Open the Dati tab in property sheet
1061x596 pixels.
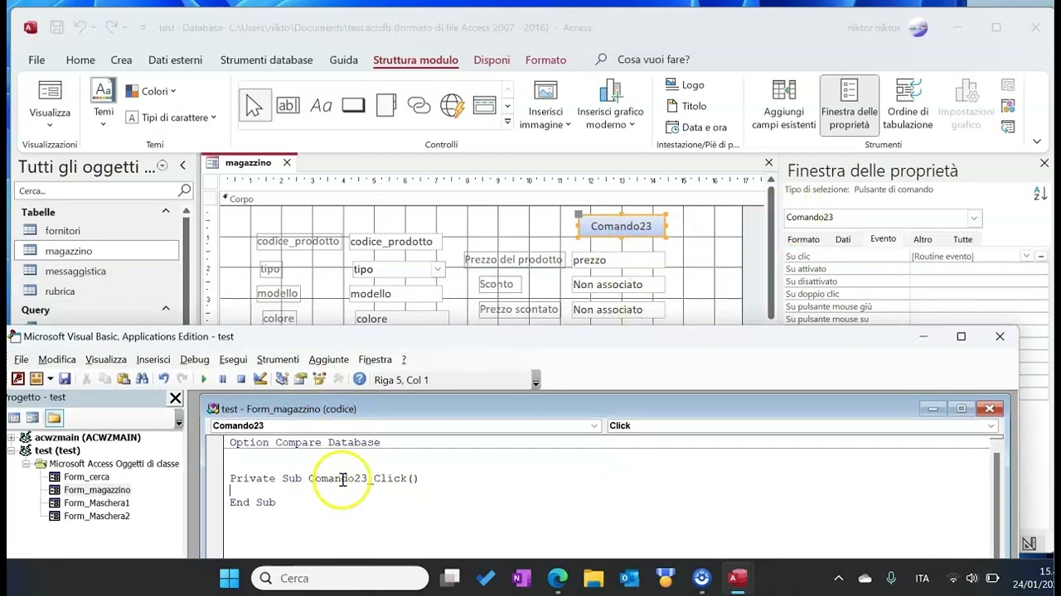(843, 239)
